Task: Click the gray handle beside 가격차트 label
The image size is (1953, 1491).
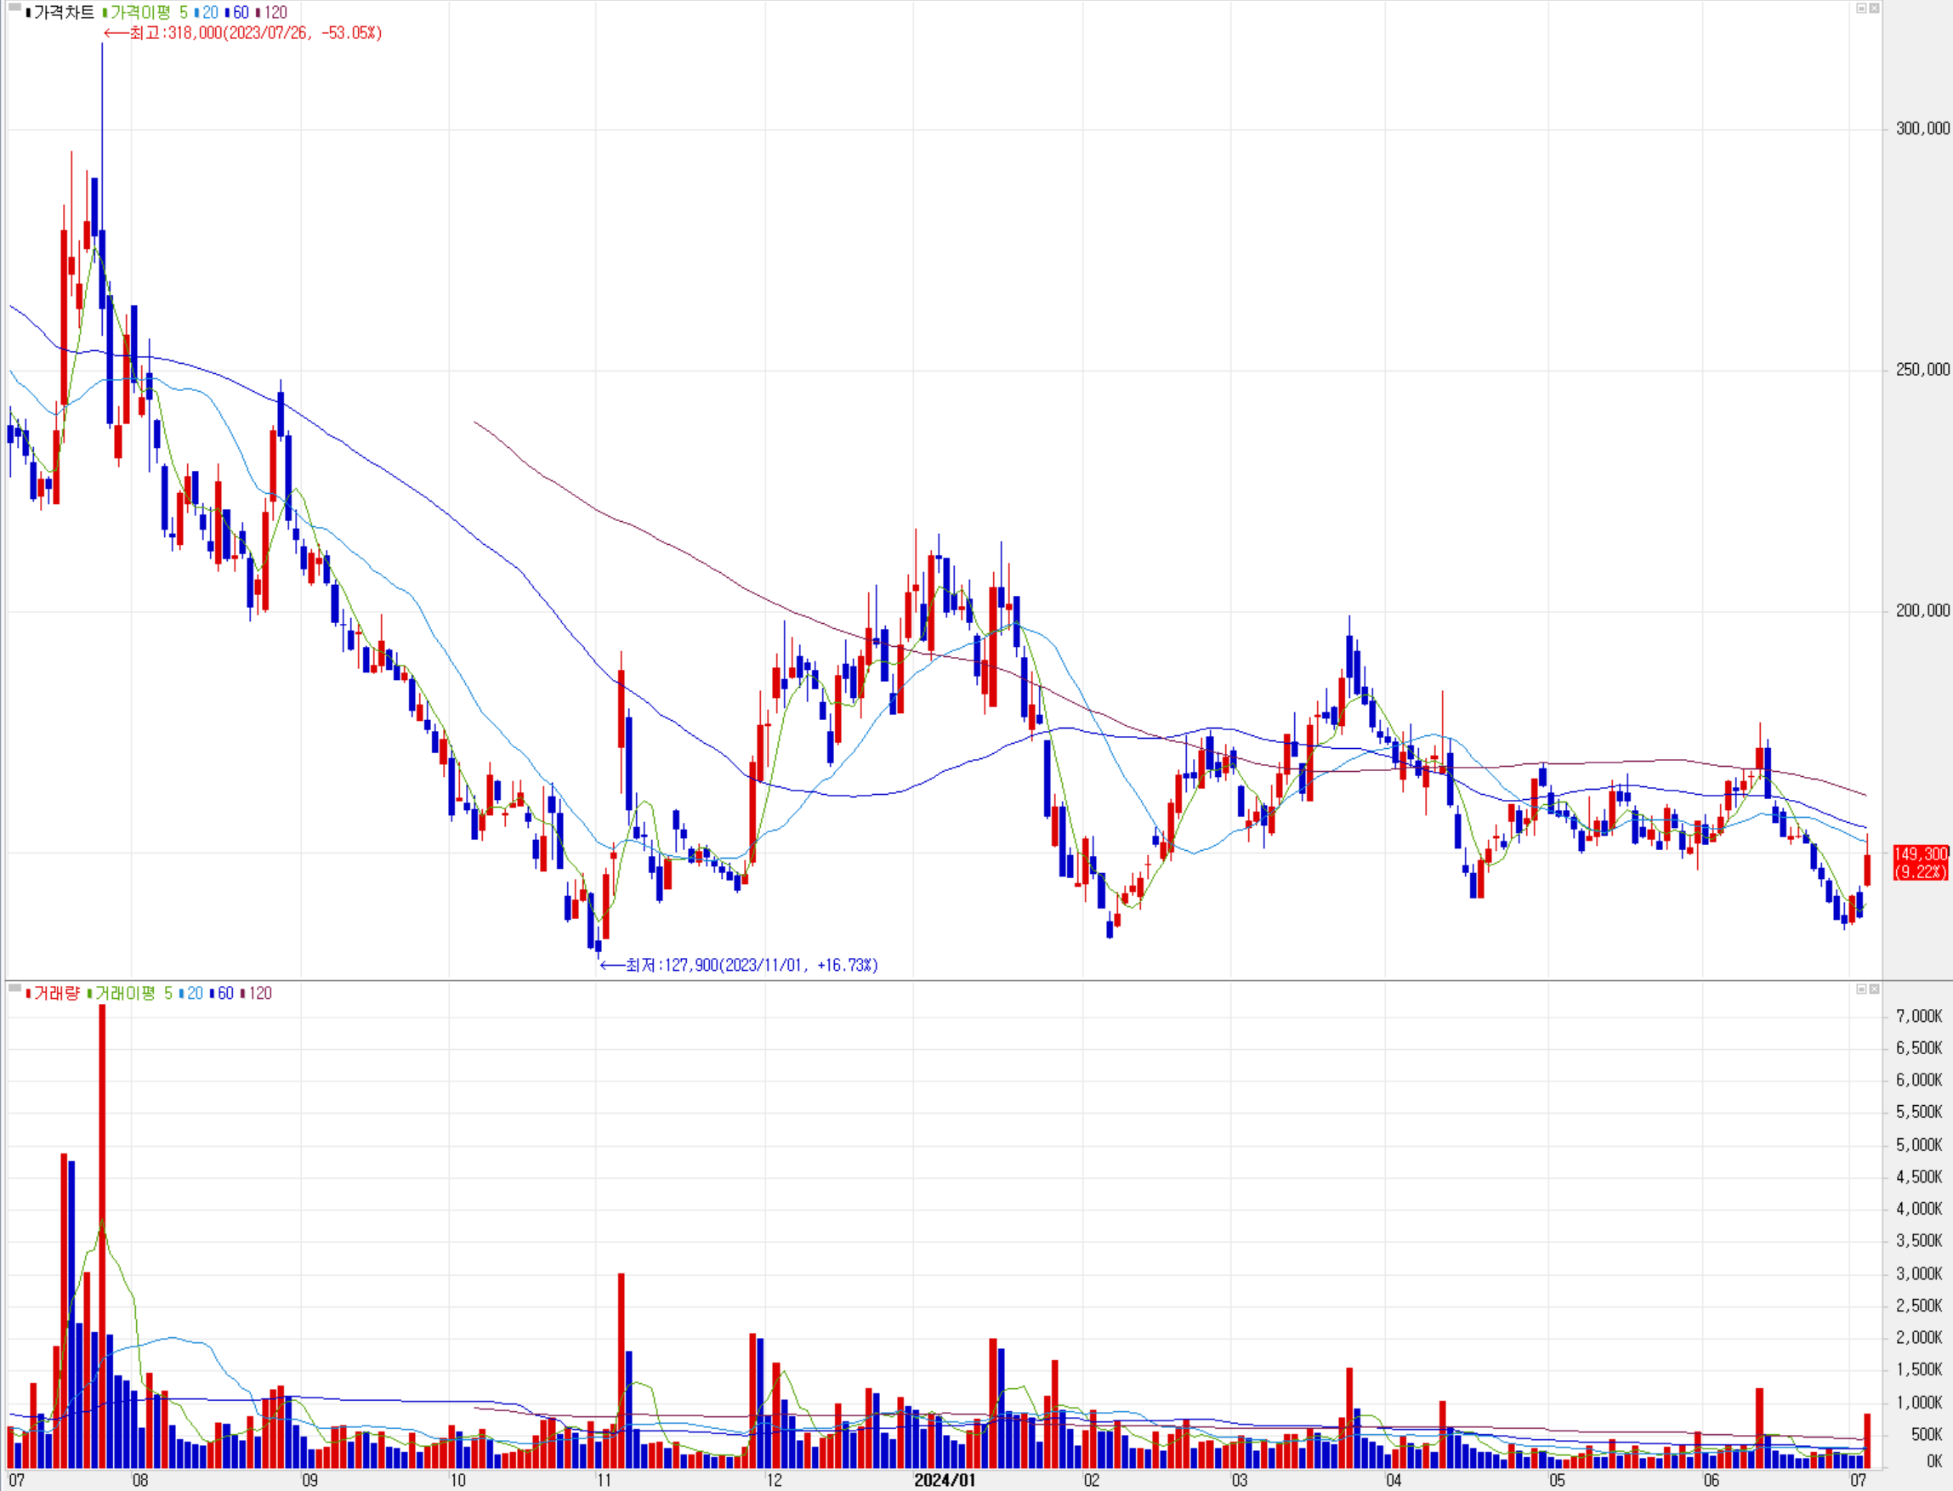Action: (14, 8)
